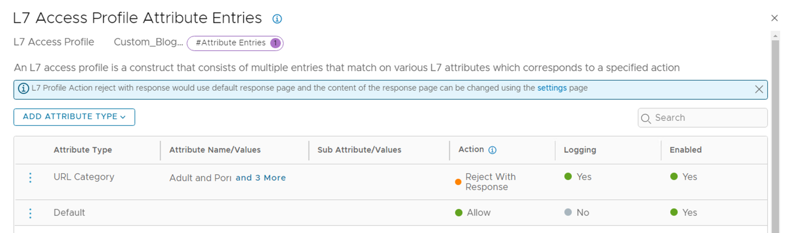Click the Action column info icon

point(492,150)
